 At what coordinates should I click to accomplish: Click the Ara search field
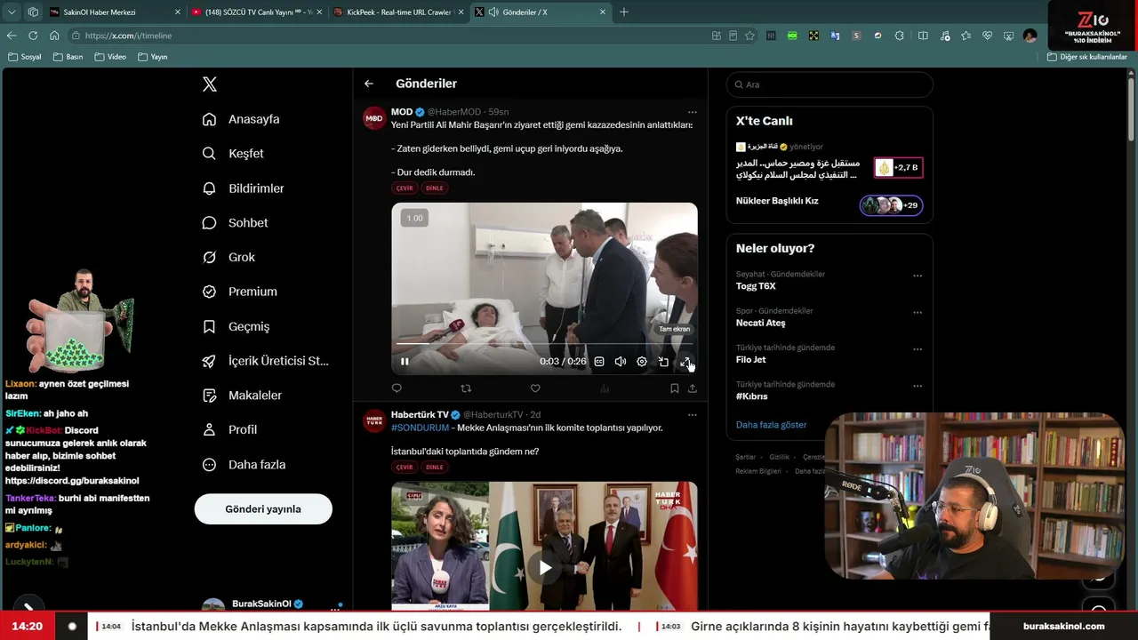[829, 84]
